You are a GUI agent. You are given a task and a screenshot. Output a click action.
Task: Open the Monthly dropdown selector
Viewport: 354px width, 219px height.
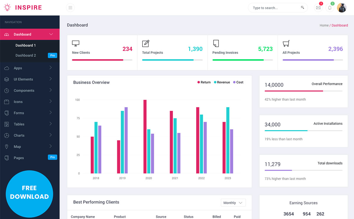233,203
